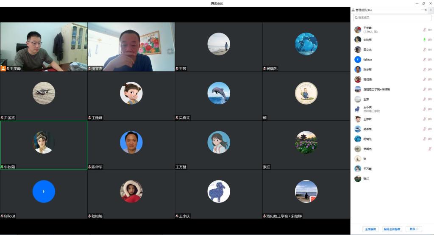Image resolution: width=434 pixels, height=235 pixels.
Task: Toggle 王芳's microphone in member list
Action: (x=424, y=100)
